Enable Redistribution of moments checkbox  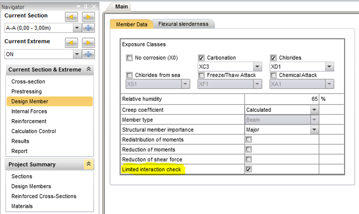click(x=249, y=139)
